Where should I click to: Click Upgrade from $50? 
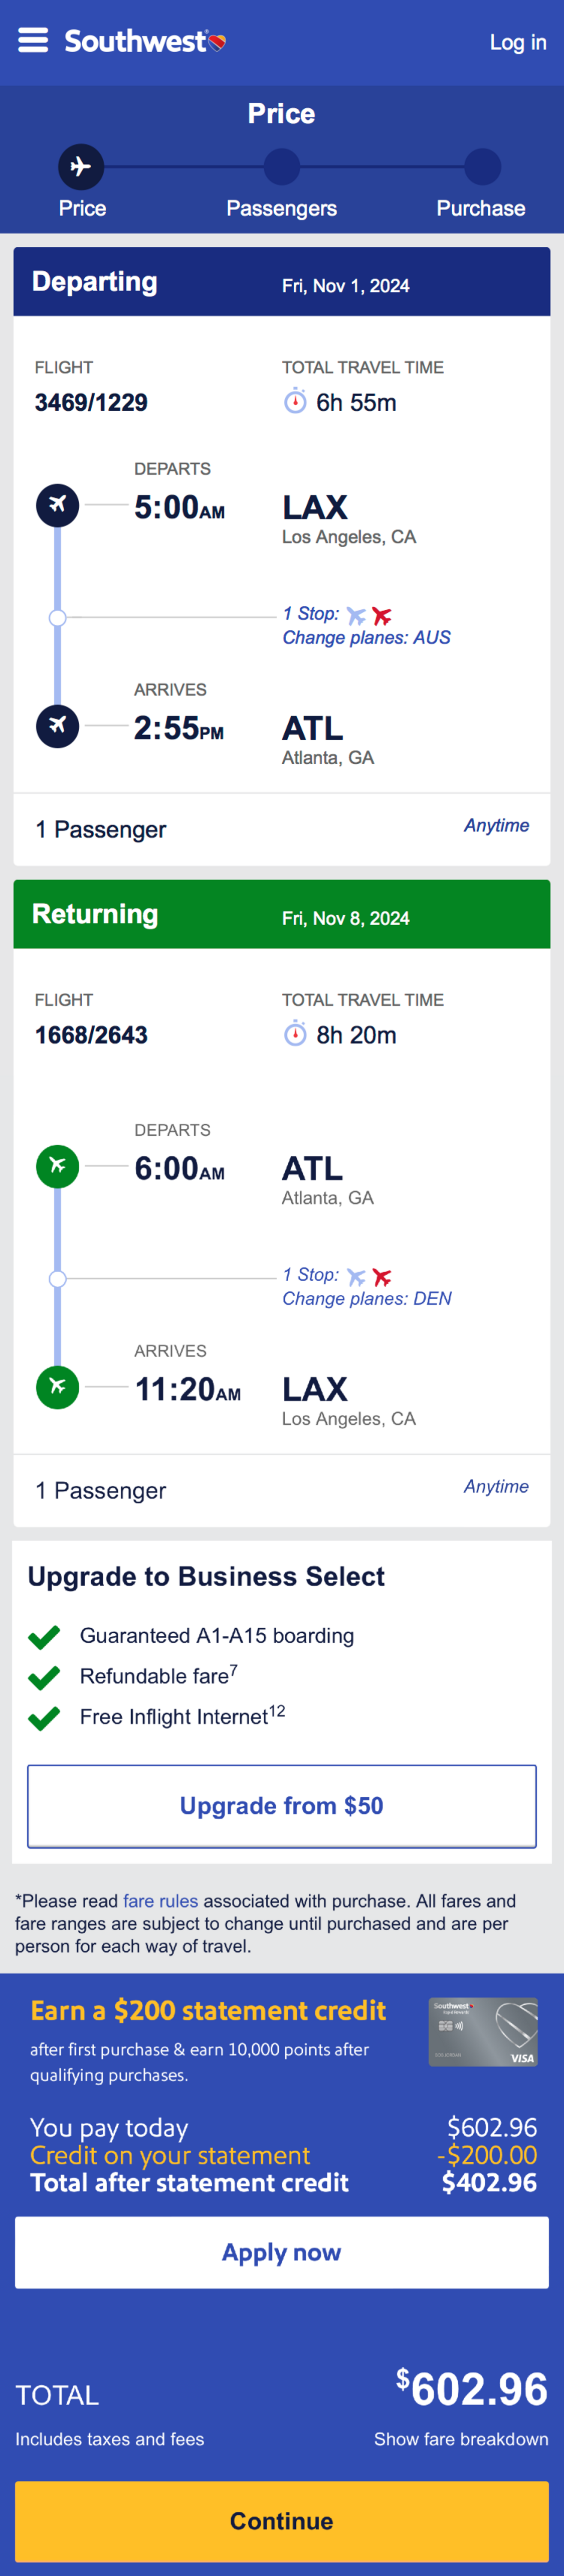[281, 1806]
